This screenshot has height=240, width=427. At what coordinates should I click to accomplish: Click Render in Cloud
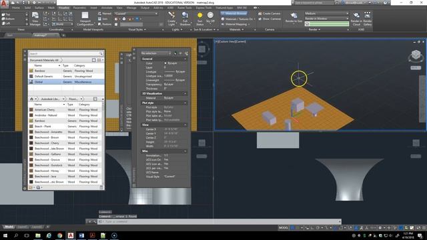[356, 19]
